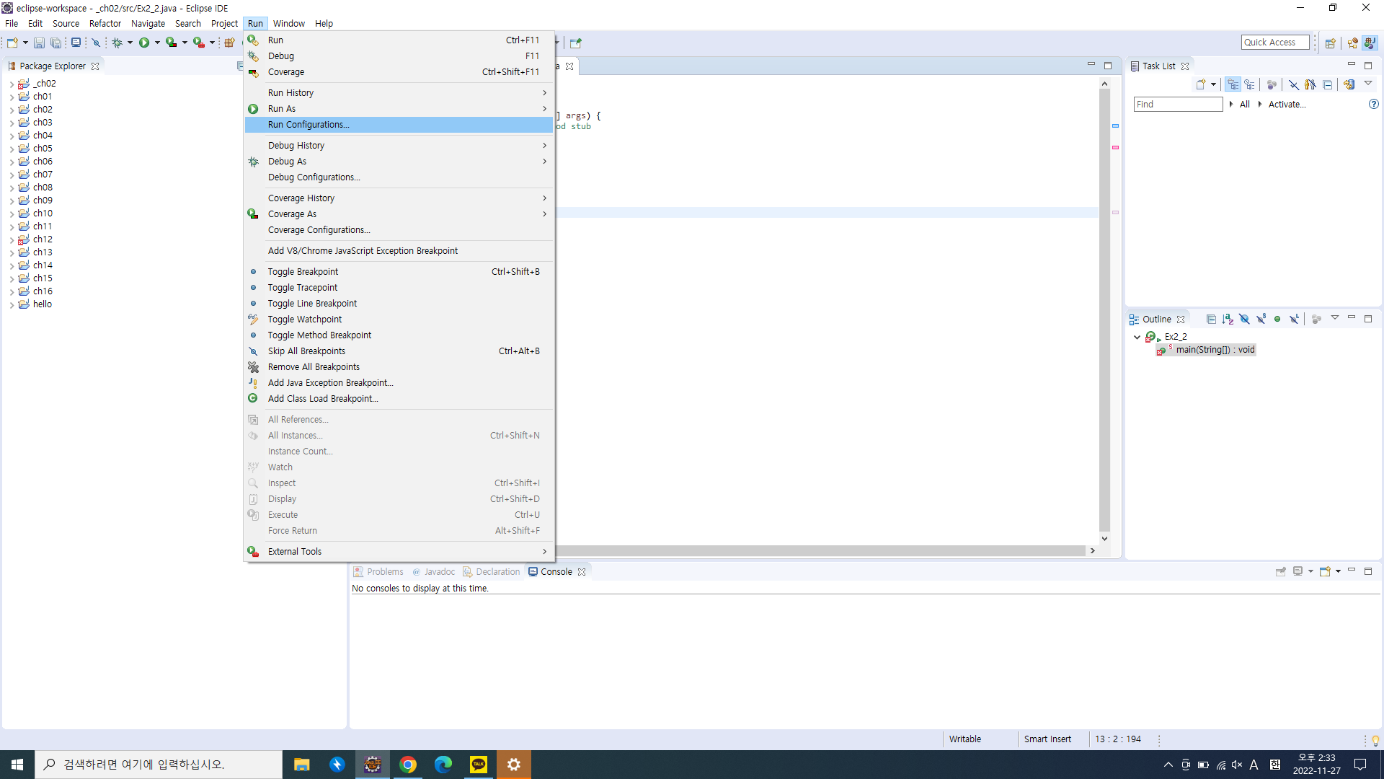1384x779 pixels.
Task: Expand the ch05 project in Package Explorer
Action: (x=12, y=149)
